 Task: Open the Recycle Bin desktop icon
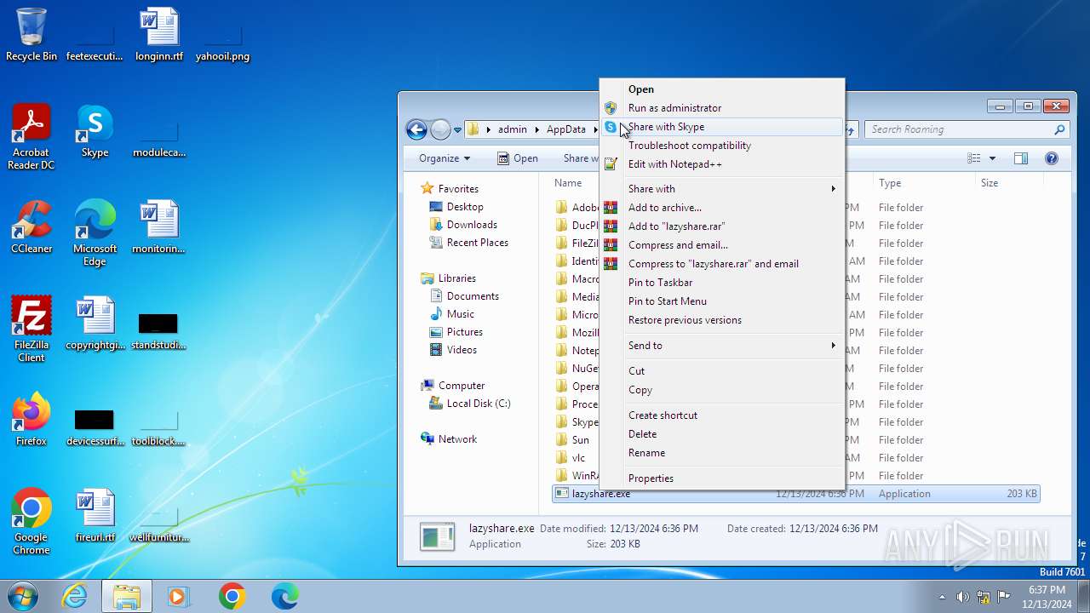click(32, 34)
